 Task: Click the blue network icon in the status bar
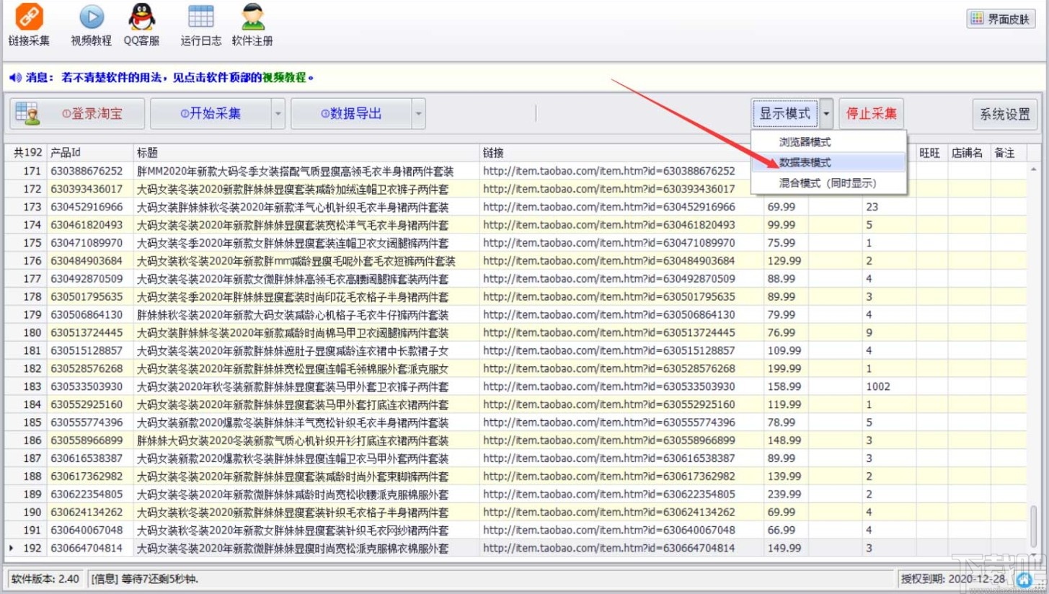pyautogui.click(x=1022, y=580)
